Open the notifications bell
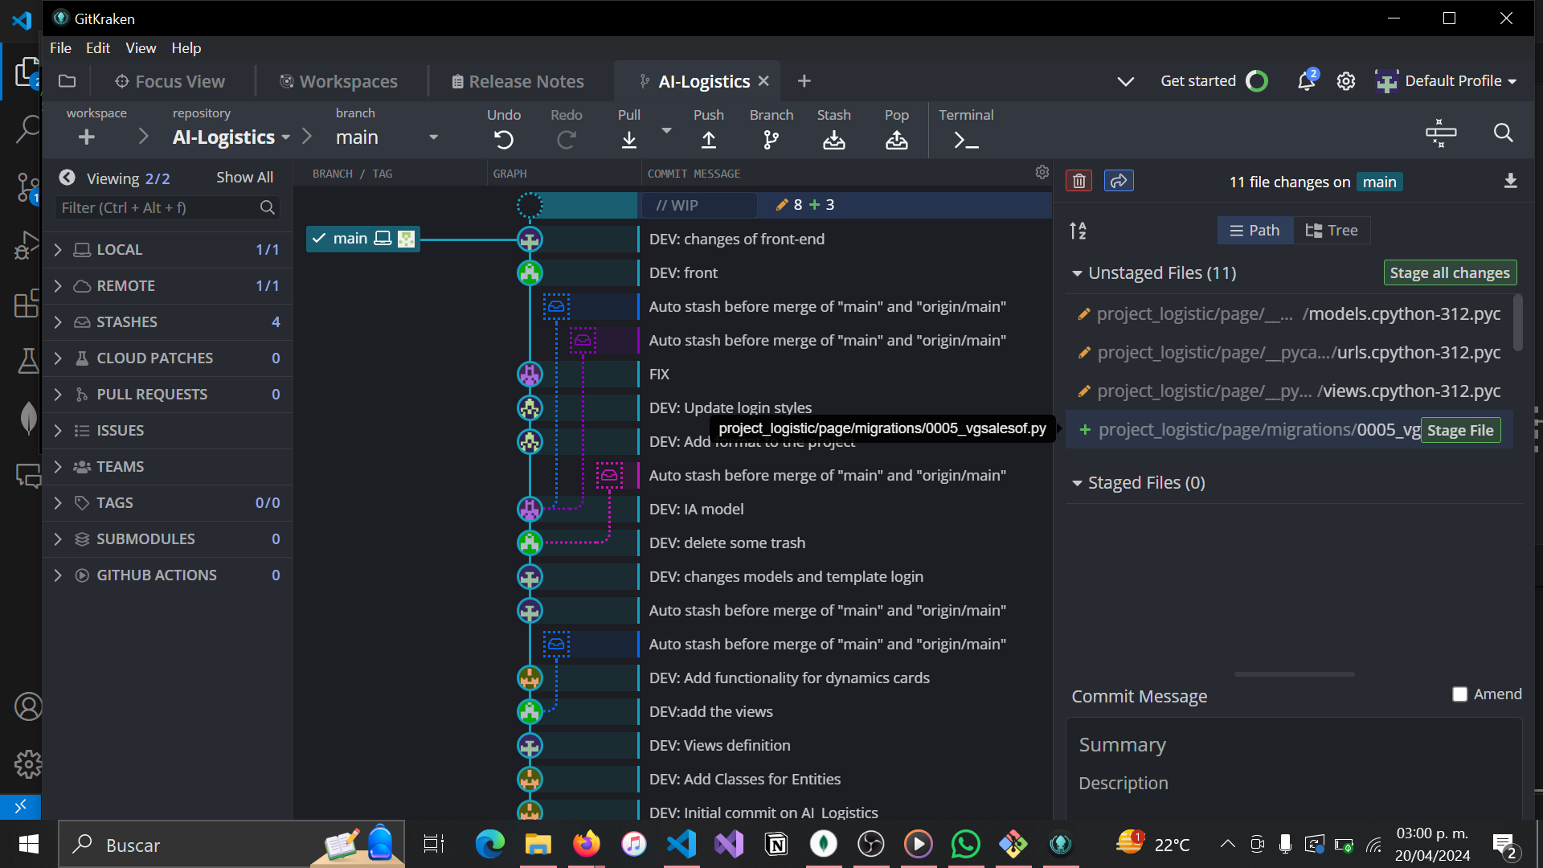 (x=1306, y=81)
